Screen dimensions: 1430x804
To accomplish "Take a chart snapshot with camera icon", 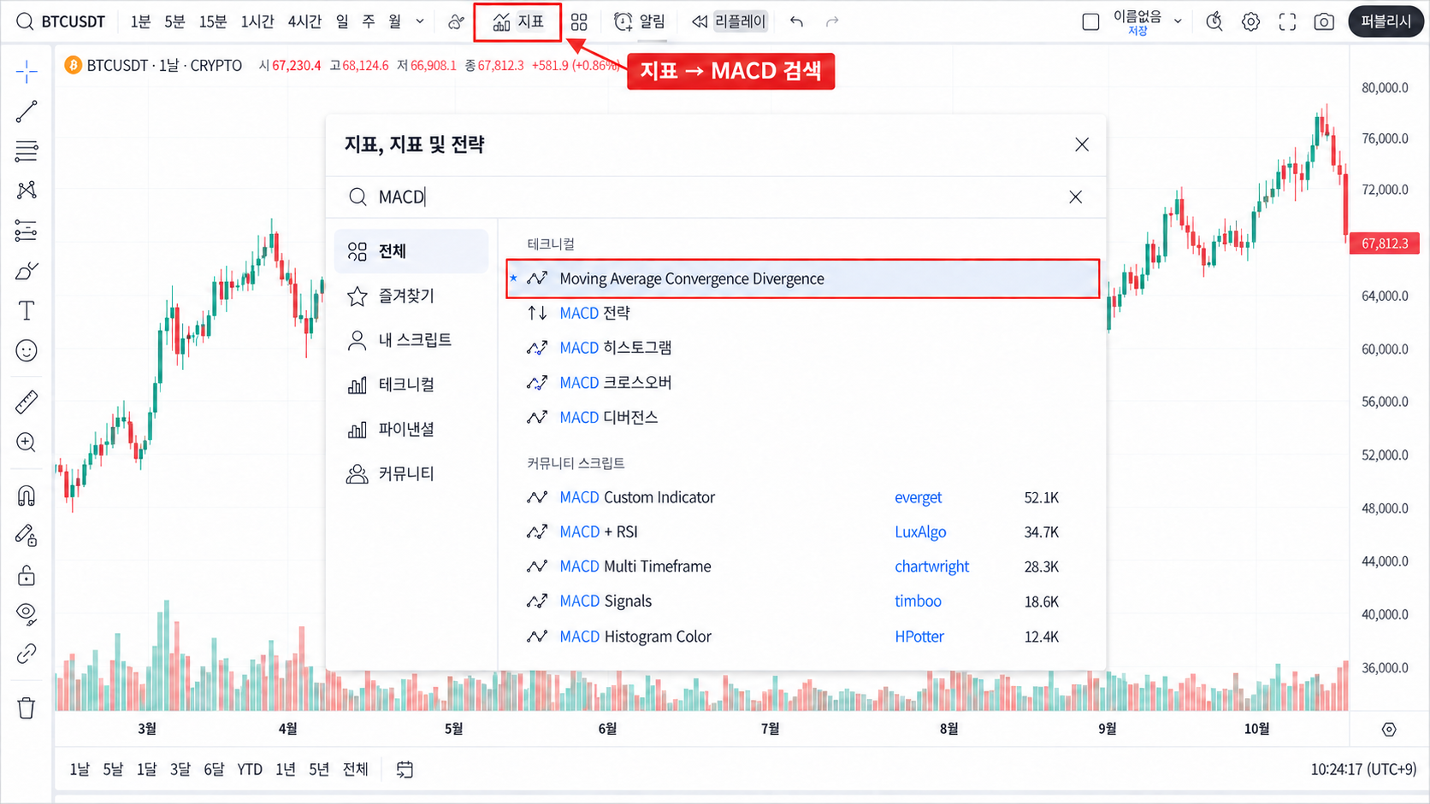I will point(1324,21).
